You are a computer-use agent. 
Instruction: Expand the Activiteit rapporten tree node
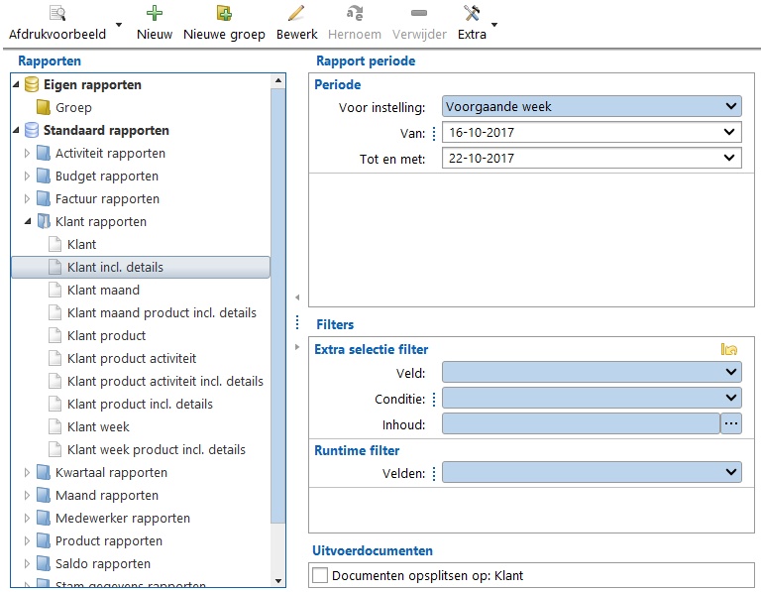tap(28, 154)
